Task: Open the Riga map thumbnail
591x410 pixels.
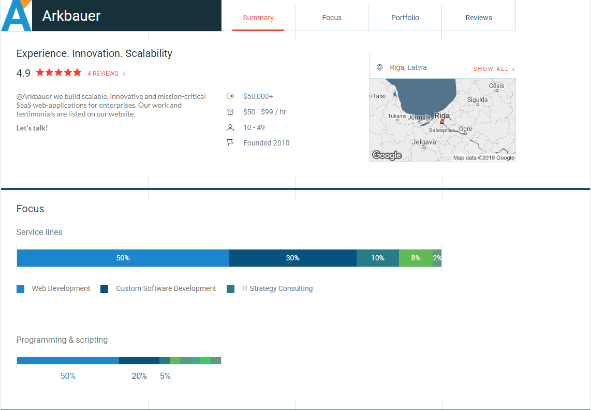Action: (442, 120)
